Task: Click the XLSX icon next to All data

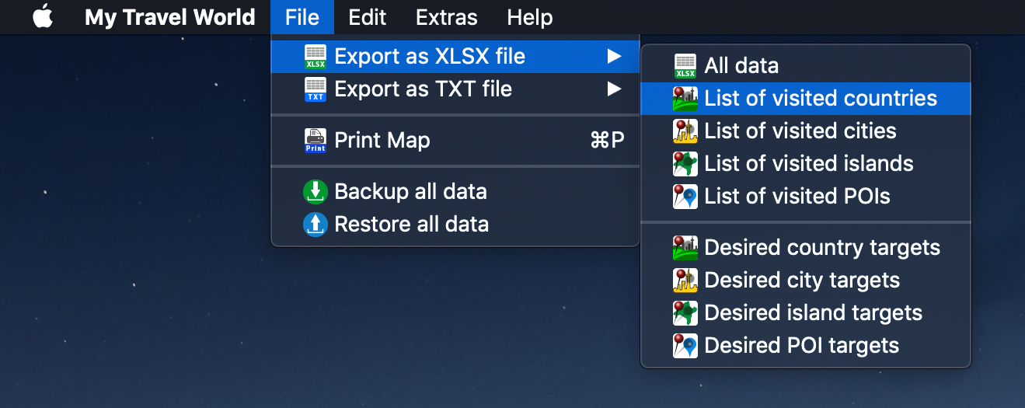Action: (685, 66)
